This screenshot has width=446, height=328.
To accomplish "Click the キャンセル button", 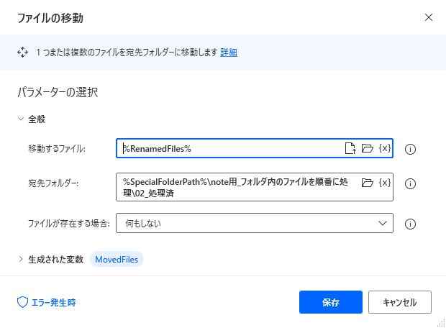I will tap(400, 302).
